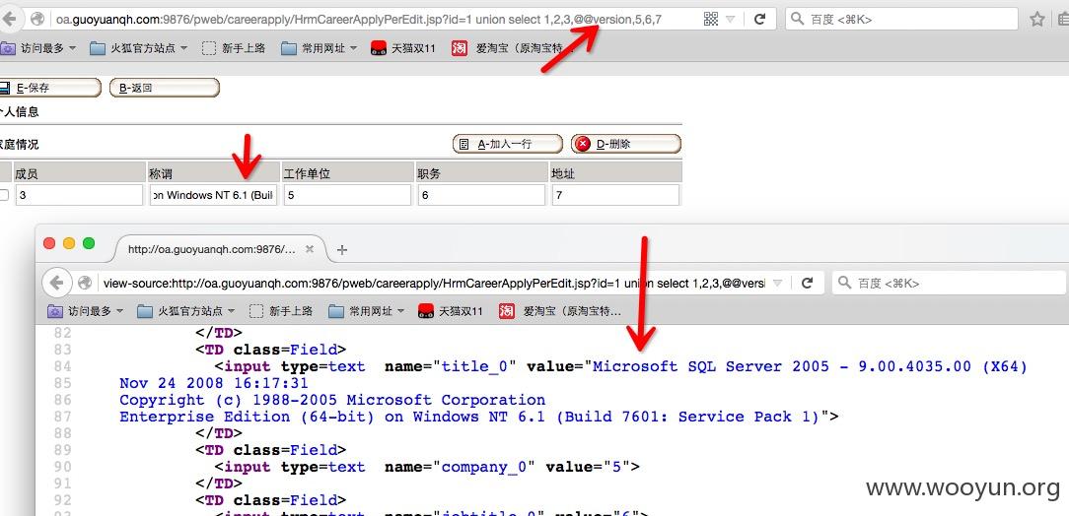Click the 称谓 field showing Windows NT 6.1
Image resolution: width=1069 pixels, height=516 pixels.
[213, 195]
